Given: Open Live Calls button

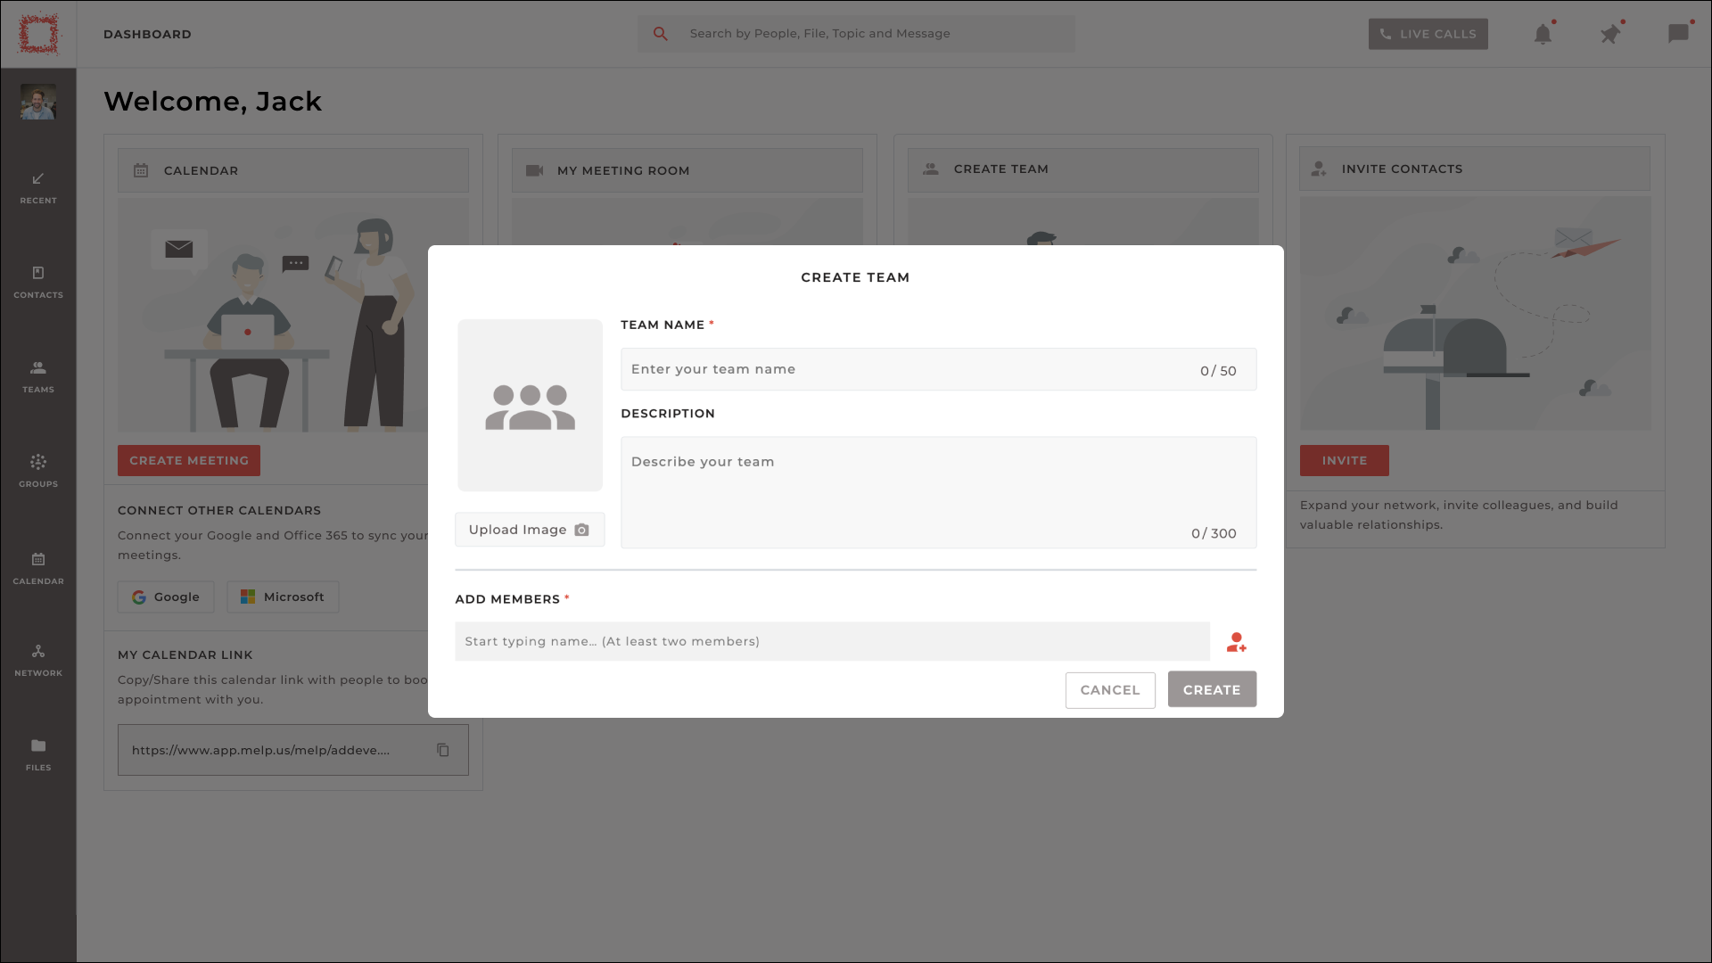Looking at the screenshot, I should [x=1428, y=34].
